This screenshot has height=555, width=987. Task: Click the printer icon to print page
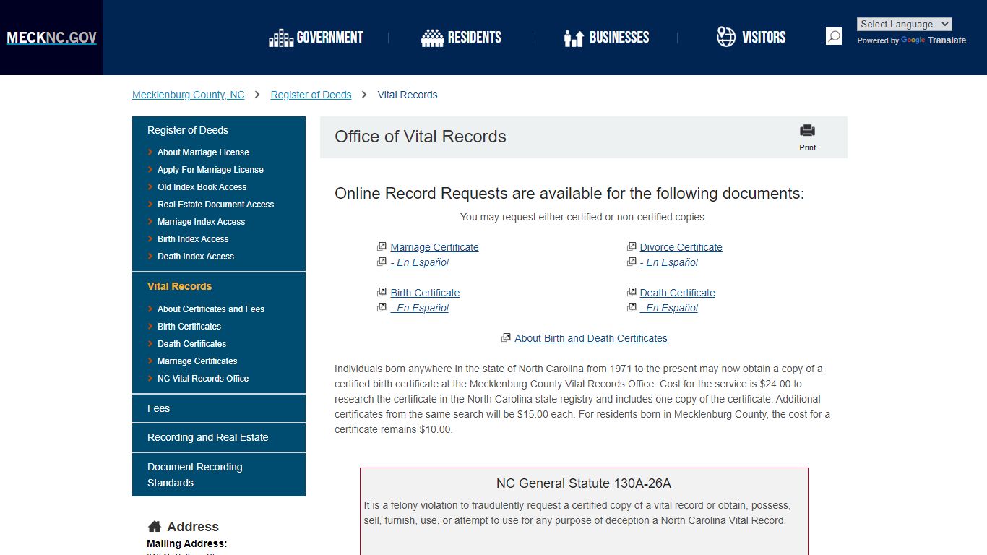[x=807, y=131]
